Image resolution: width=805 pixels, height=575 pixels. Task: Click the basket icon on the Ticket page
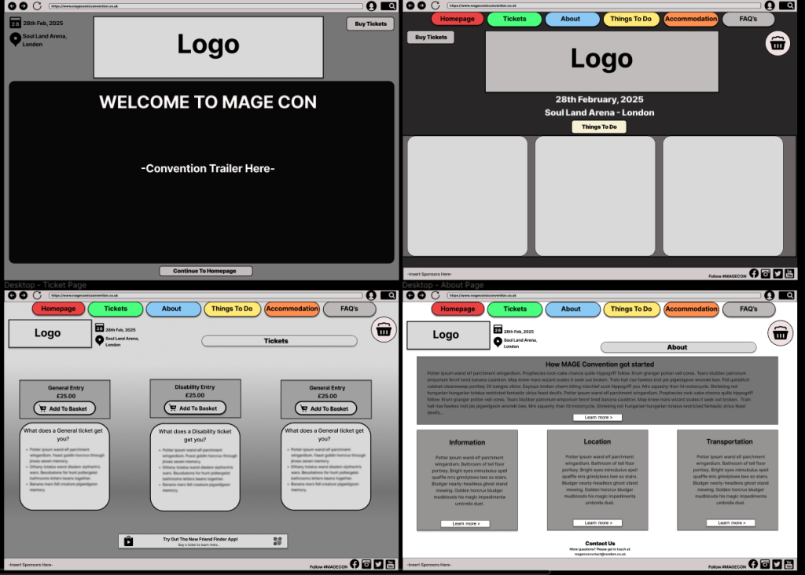[383, 331]
